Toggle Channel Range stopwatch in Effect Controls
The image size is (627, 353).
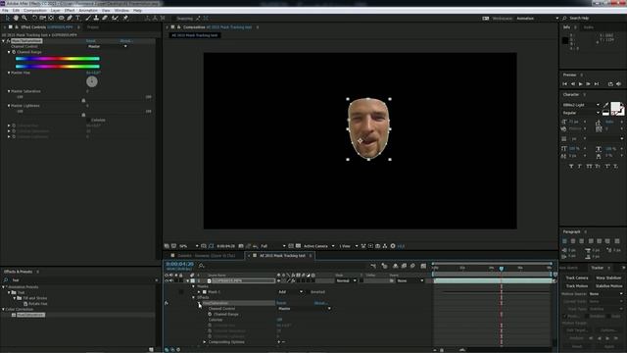[14, 52]
